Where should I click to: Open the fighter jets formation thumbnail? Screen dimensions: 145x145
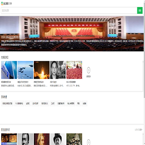coord(25,70)
